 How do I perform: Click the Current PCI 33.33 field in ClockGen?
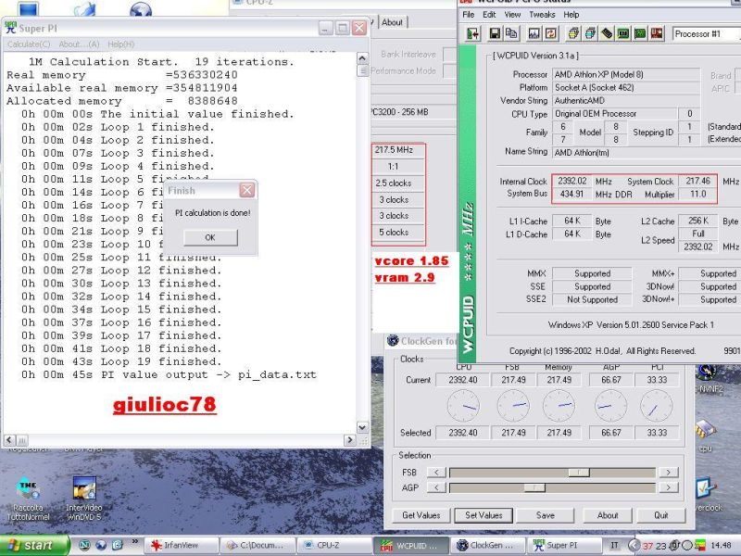(657, 380)
